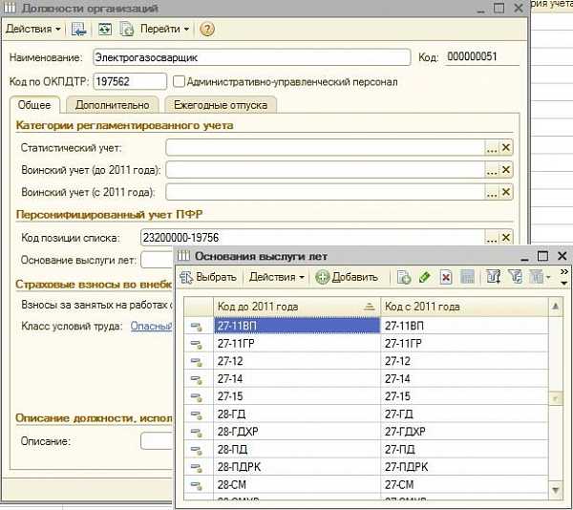Click the add-by-copy icon after Добавить

click(404, 277)
